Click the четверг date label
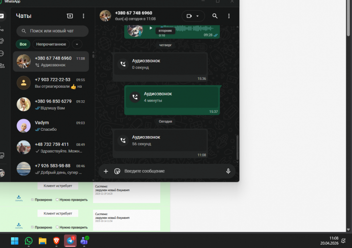The image size is (352, 248). point(165,45)
